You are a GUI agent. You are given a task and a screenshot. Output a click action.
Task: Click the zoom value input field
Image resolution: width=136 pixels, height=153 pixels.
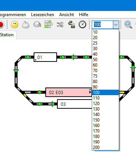click(x=103, y=25)
